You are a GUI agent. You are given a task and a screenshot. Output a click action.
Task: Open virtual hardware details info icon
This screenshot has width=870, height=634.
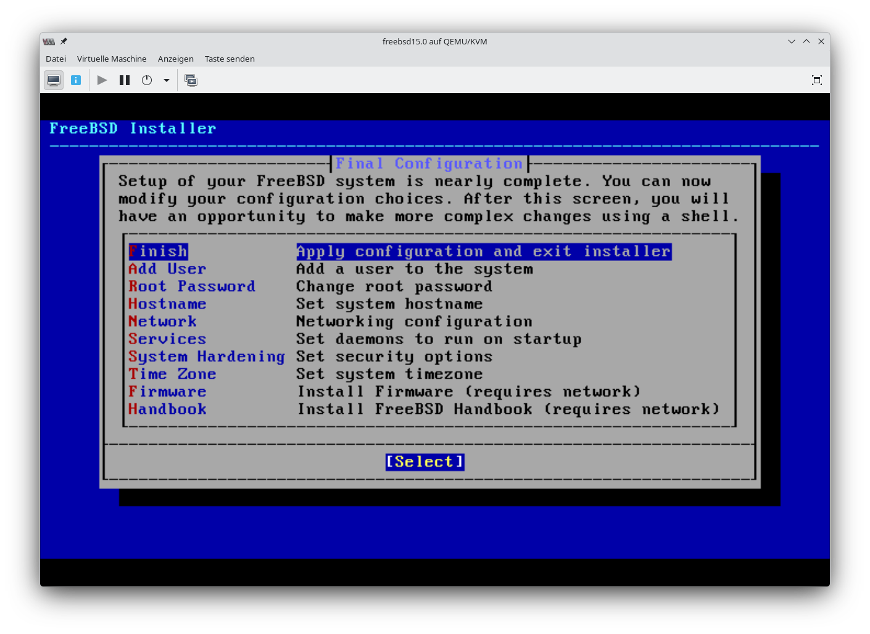pyautogui.click(x=76, y=80)
